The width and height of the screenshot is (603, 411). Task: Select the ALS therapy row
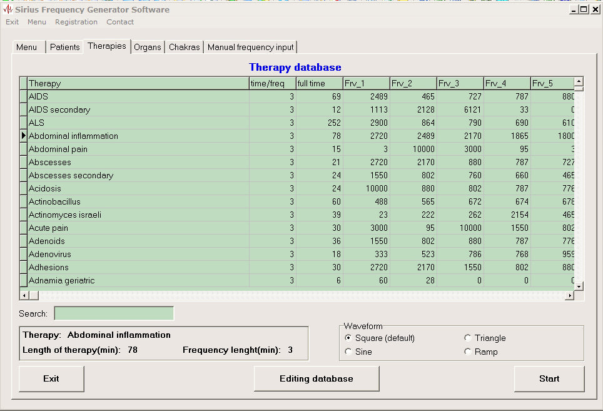point(297,123)
